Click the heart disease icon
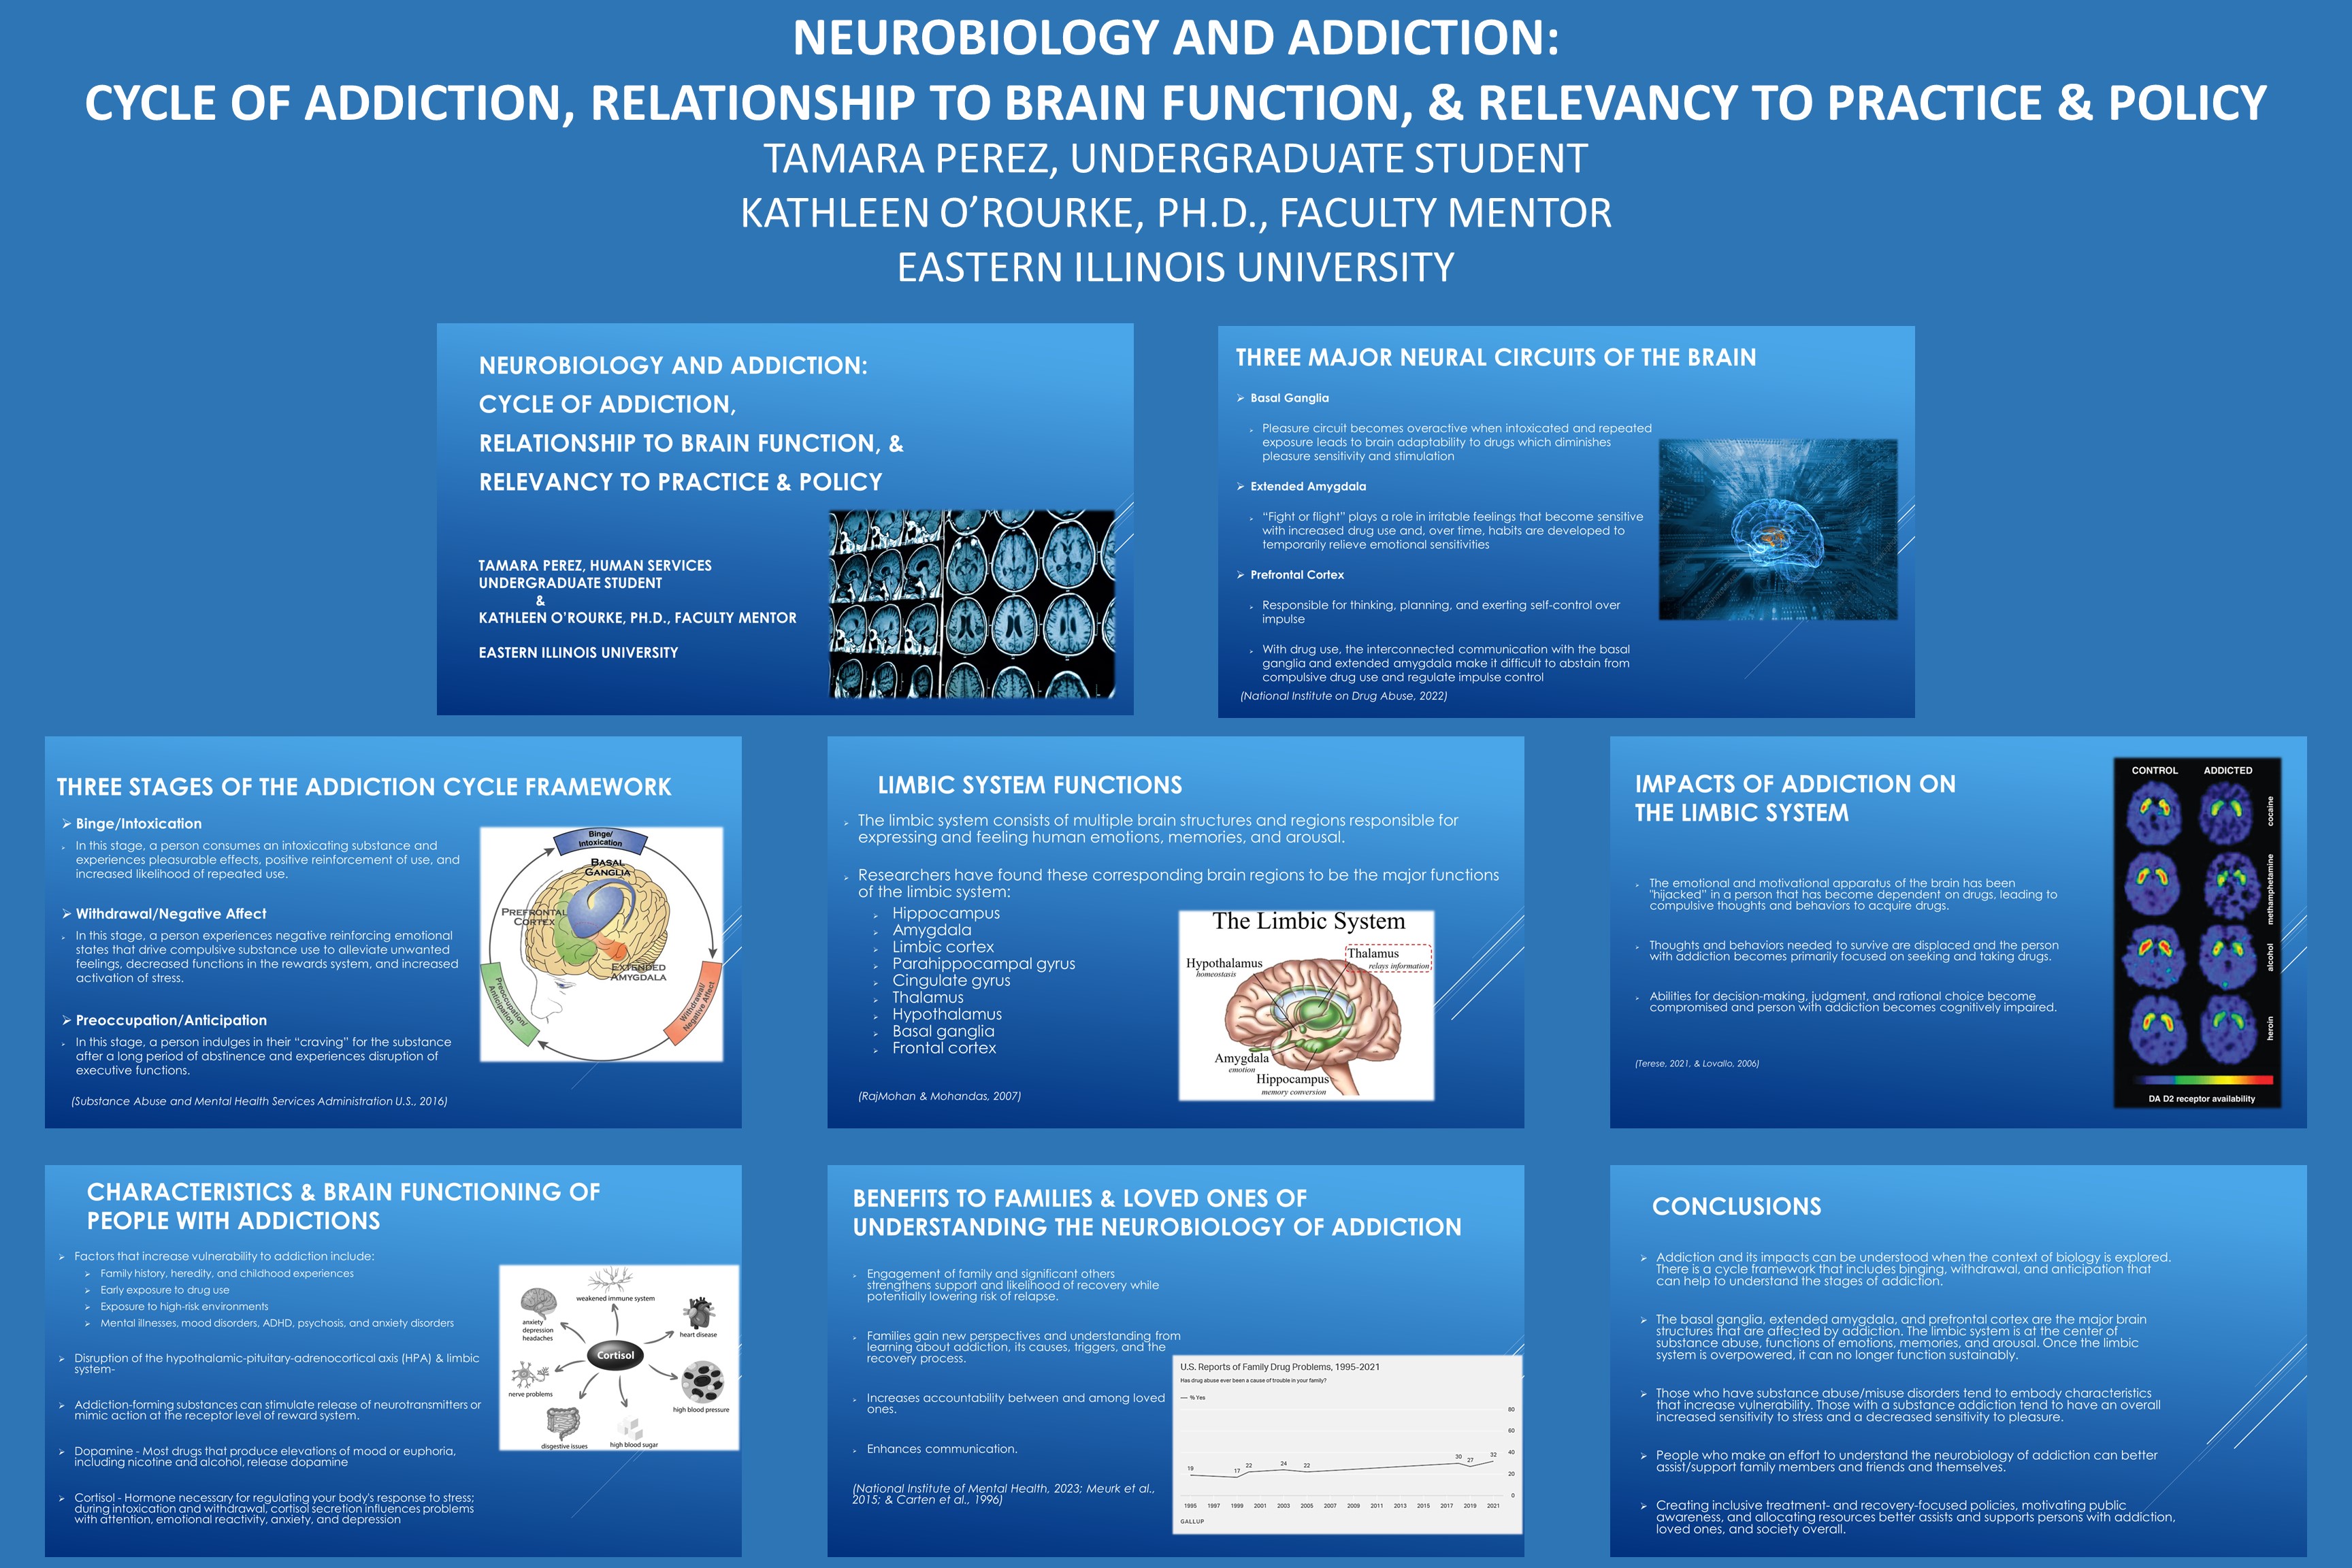Screen dimensions: 2352x1568 (698, 1312)
